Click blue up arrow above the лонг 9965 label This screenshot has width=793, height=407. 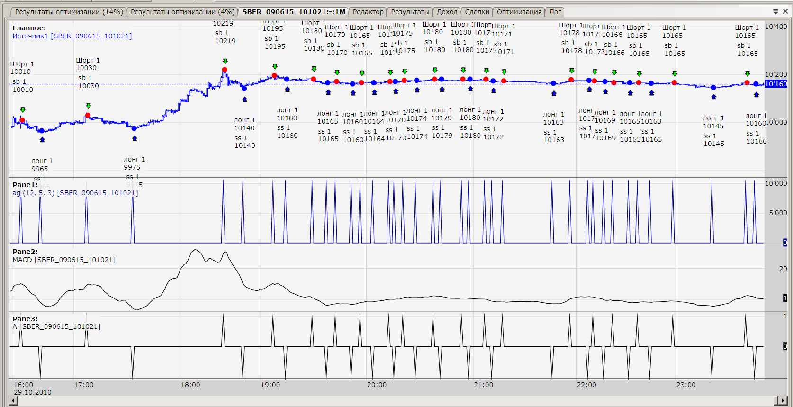(x=42, y=140)
